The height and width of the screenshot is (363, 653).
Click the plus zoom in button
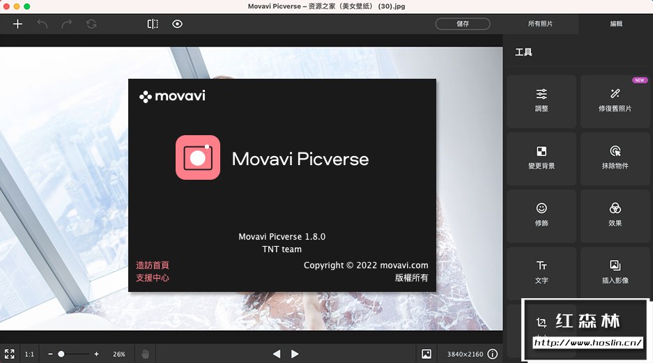click(x=97, y=354)
